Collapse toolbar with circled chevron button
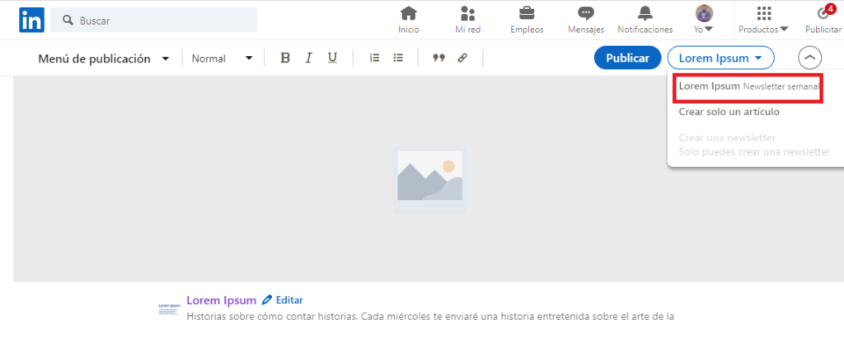Image resolution: width=844 pixels, height=339 pixels. [x=810, y=58]
